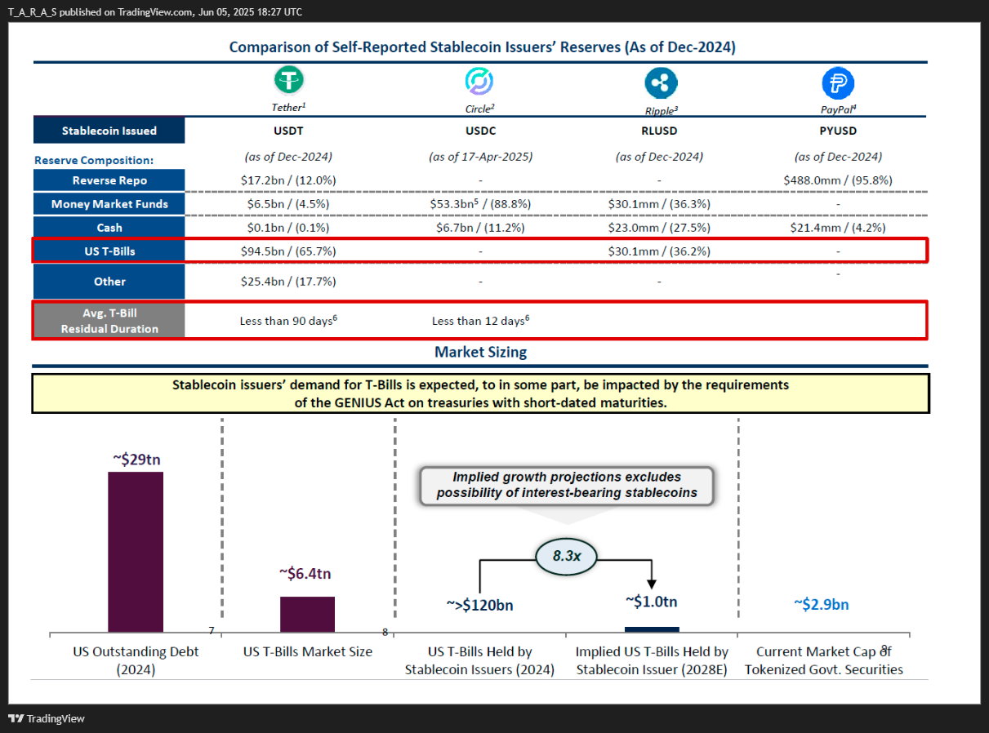Click the PYUSD column header
Image resolution: width=989 pixels, height=733 pixels.
838,131
